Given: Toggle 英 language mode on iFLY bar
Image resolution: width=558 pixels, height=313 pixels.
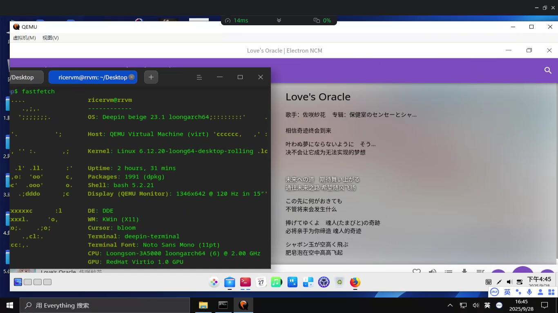Looking at the screenshot, I should point(507,292).
